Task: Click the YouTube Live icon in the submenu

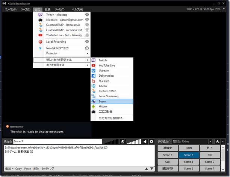Action: [94, 65]
